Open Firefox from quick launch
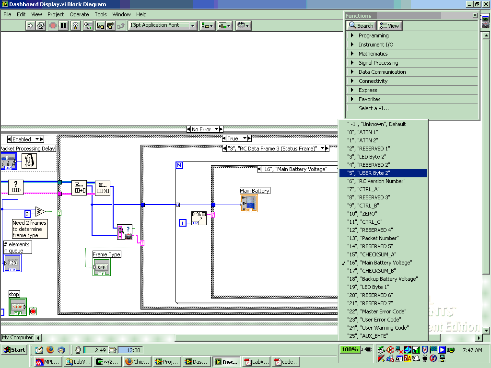The height and width of the screenshot is (368, 491). tap(50, 349)
